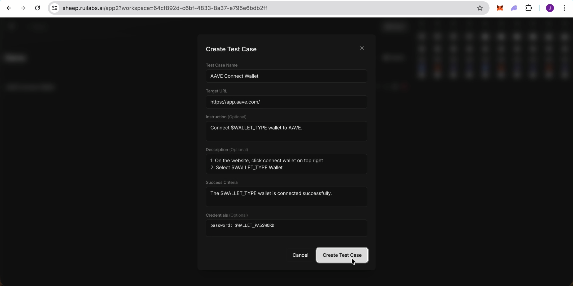The height and width of the screenshot is (286, 573).
Task: Click the Target URL field
Action: tap(286, 102)
